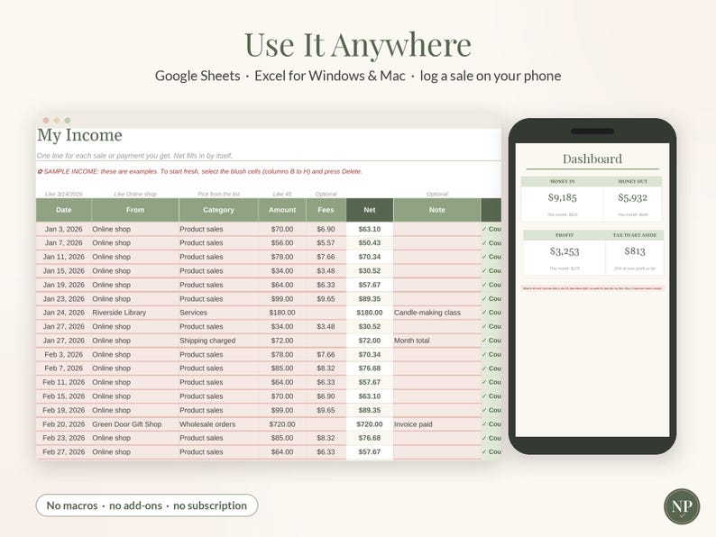Click the 'Pick from the list' hint
Screen dimensions: 716x537
(219, 194)
